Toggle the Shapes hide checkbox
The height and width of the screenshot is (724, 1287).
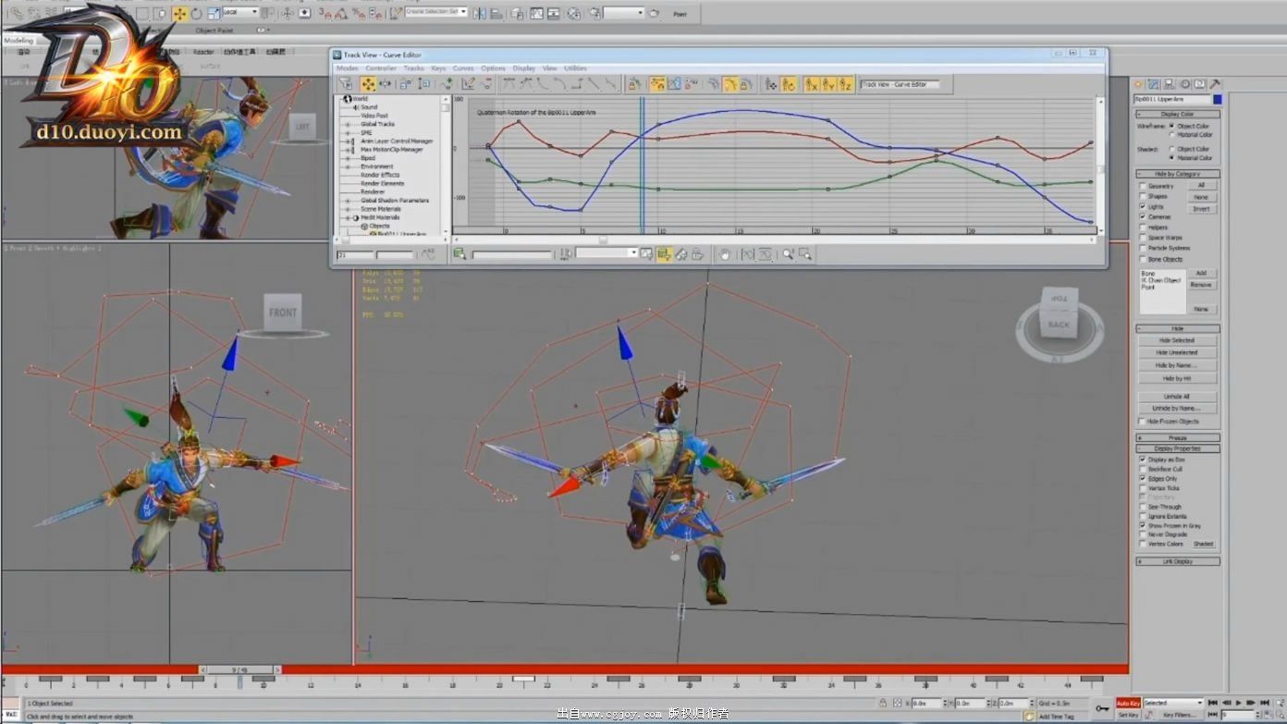(x=1143, y=196)
